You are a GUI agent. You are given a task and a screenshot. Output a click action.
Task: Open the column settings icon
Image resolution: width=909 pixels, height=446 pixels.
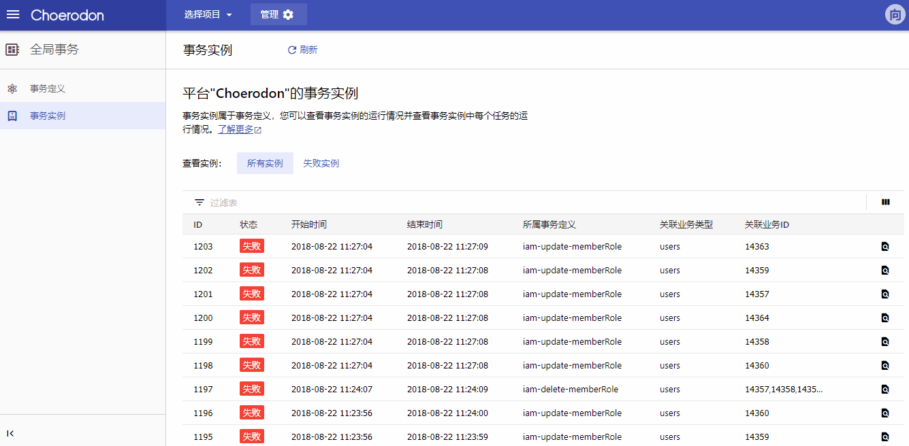tap(885, 202)
